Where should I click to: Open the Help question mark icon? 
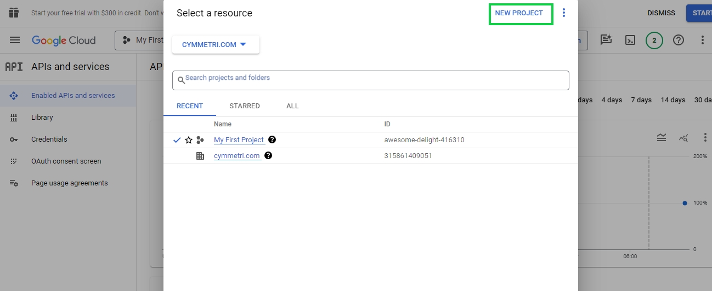click(x=679, y=40)
